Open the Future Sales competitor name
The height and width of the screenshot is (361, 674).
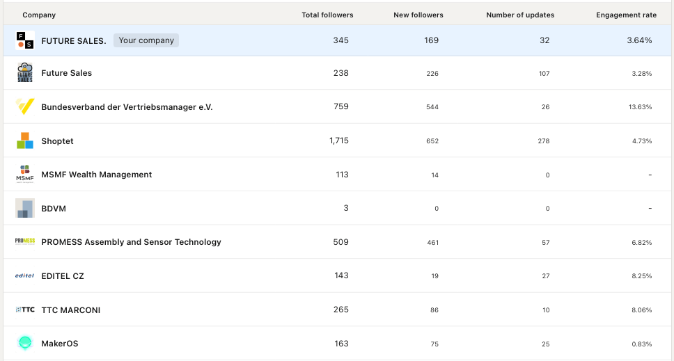coord(67,73)
